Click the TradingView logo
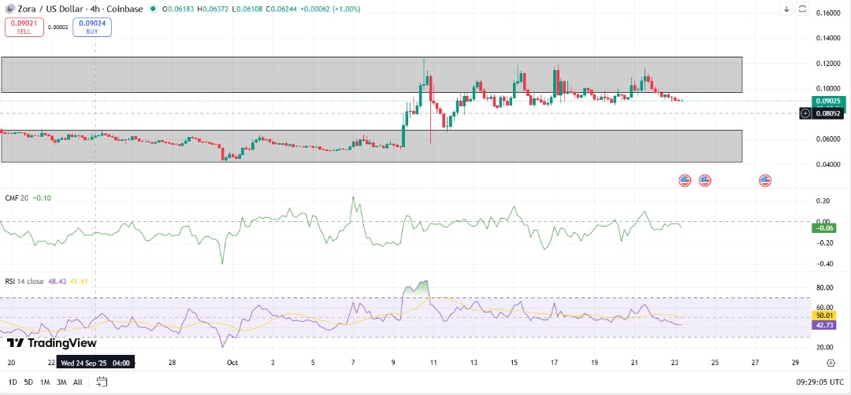This screenshot has width=851, height=395. (x=52, y=343)
